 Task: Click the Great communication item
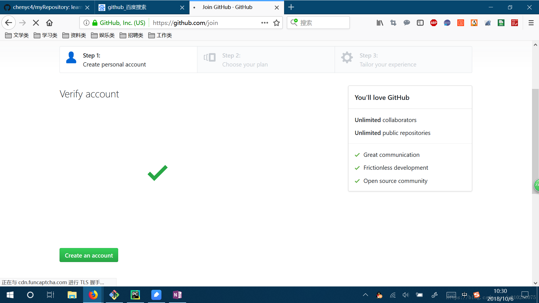coord(391,155)
